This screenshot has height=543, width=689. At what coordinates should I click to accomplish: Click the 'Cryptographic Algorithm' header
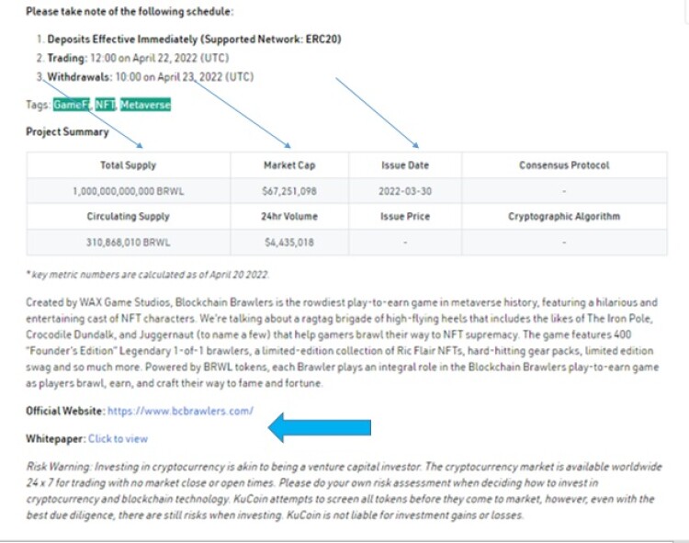pos(564,216)
